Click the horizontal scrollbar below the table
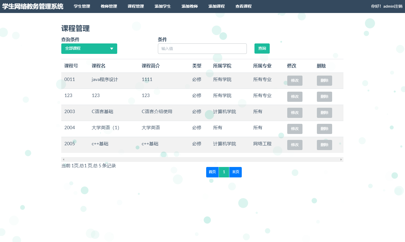The image size is (405, 242). [202, 159]
